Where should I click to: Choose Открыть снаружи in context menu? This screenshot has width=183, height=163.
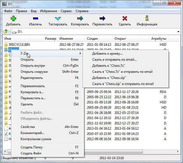click(x=47, y=72)
